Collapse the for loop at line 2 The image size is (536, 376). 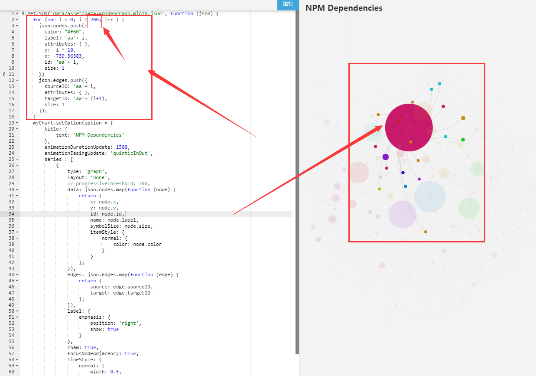(17, 20)
